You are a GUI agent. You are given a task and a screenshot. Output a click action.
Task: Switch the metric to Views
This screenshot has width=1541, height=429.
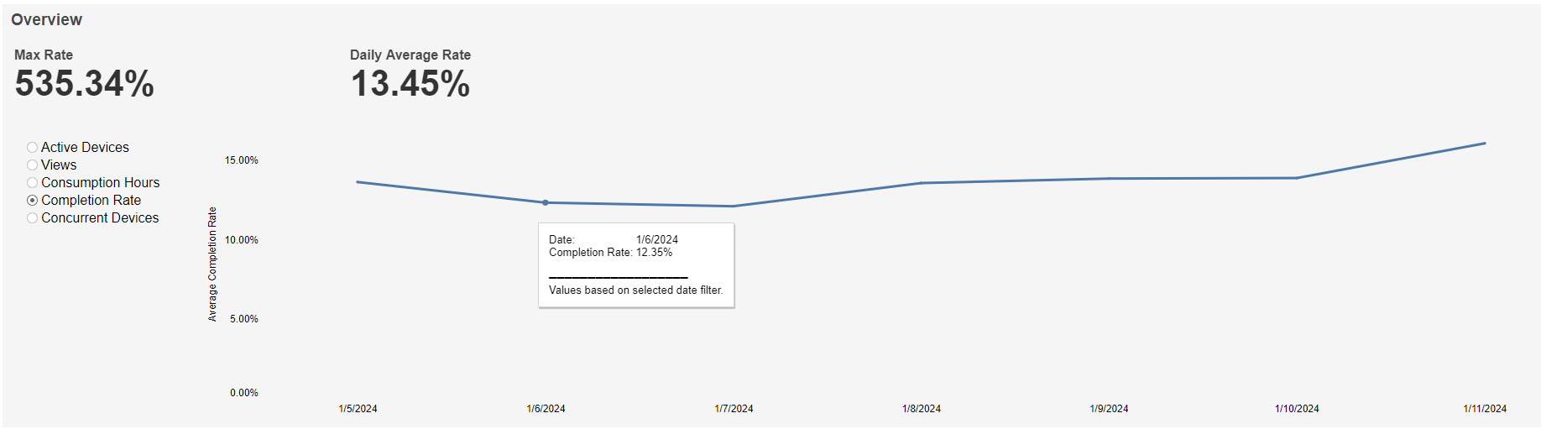(33, 165)
